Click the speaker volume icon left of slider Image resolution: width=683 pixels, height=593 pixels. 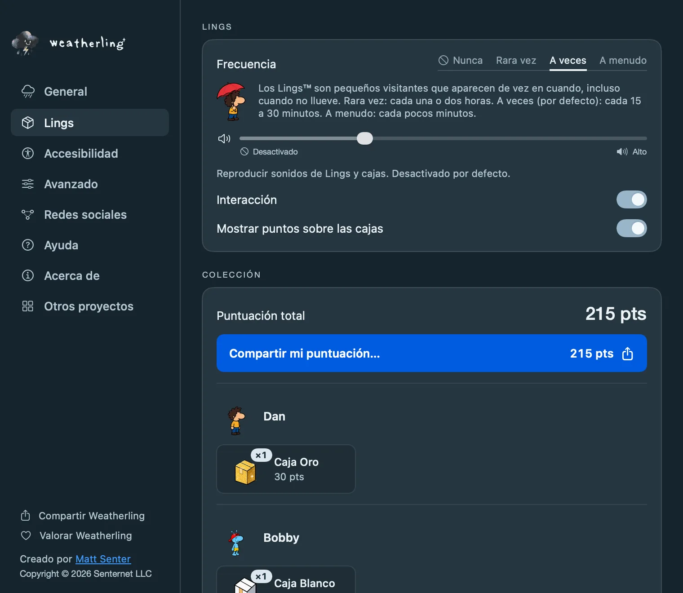coord(224,138)
